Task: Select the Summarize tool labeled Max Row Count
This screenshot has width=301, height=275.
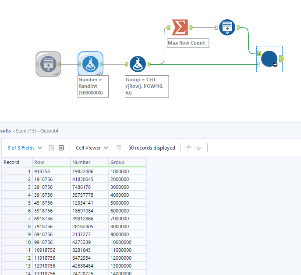Action: (180, 28)
